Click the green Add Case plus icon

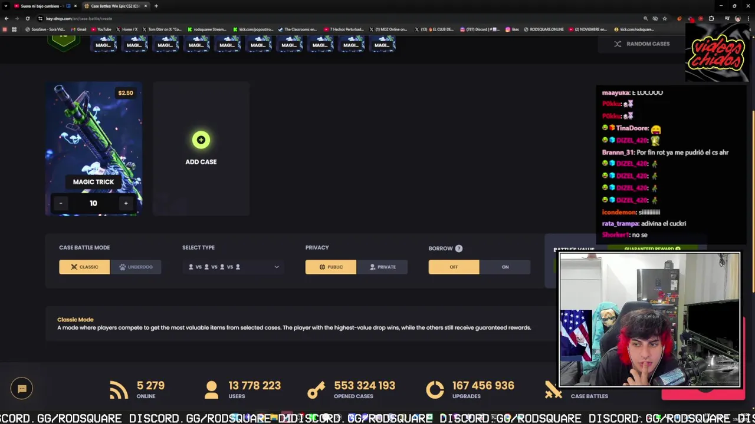coord(201,140)
